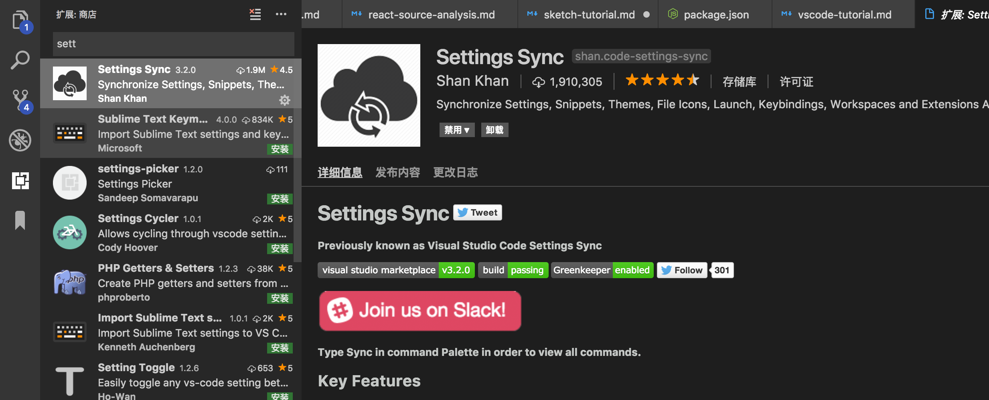
Task: Switch to the sketch-tutorial.md tab
Action: tap(589, 15)
